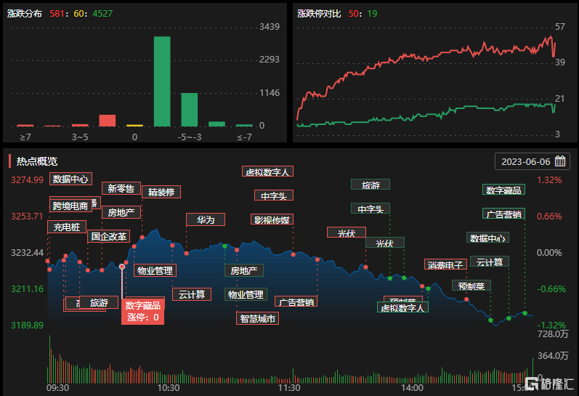This screenshot has width=579, height=396.
Task: Click the red 50 limit-up count
Action: click(353, 14)
